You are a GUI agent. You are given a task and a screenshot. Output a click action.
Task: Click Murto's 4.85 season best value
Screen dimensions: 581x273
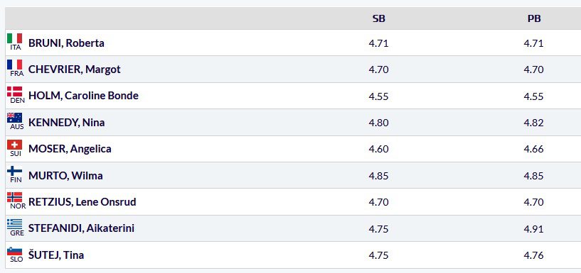[x=379, y=175]
